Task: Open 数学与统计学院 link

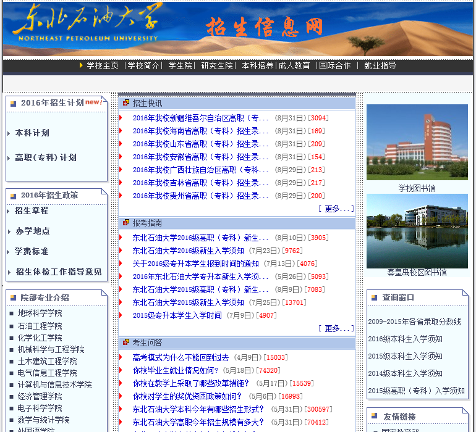Action: coord(43,420)
